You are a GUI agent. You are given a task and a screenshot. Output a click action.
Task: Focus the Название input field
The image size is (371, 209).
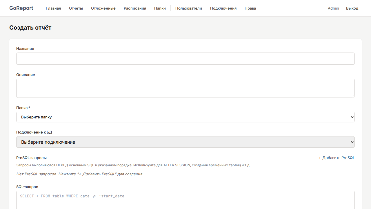[185, 59]
